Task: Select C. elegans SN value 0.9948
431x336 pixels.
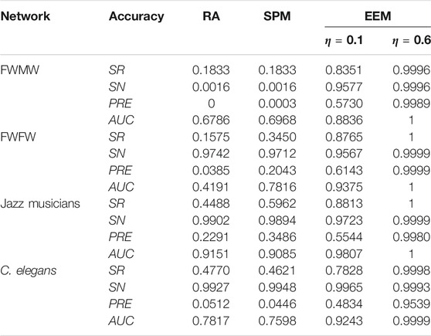Action: [x=277, y=287]
